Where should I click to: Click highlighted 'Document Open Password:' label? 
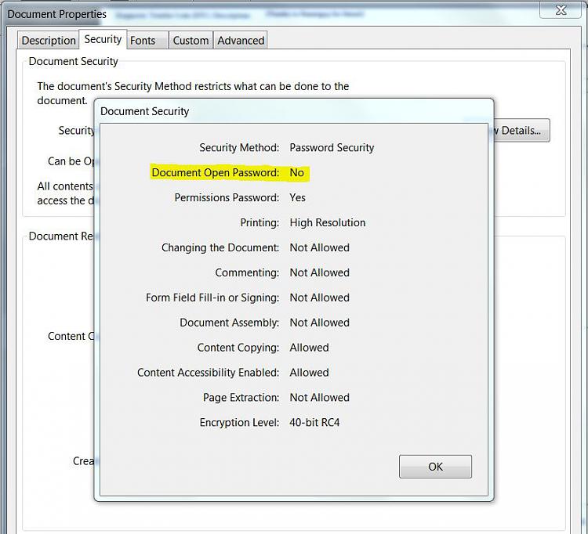click(x=216, y=172)
